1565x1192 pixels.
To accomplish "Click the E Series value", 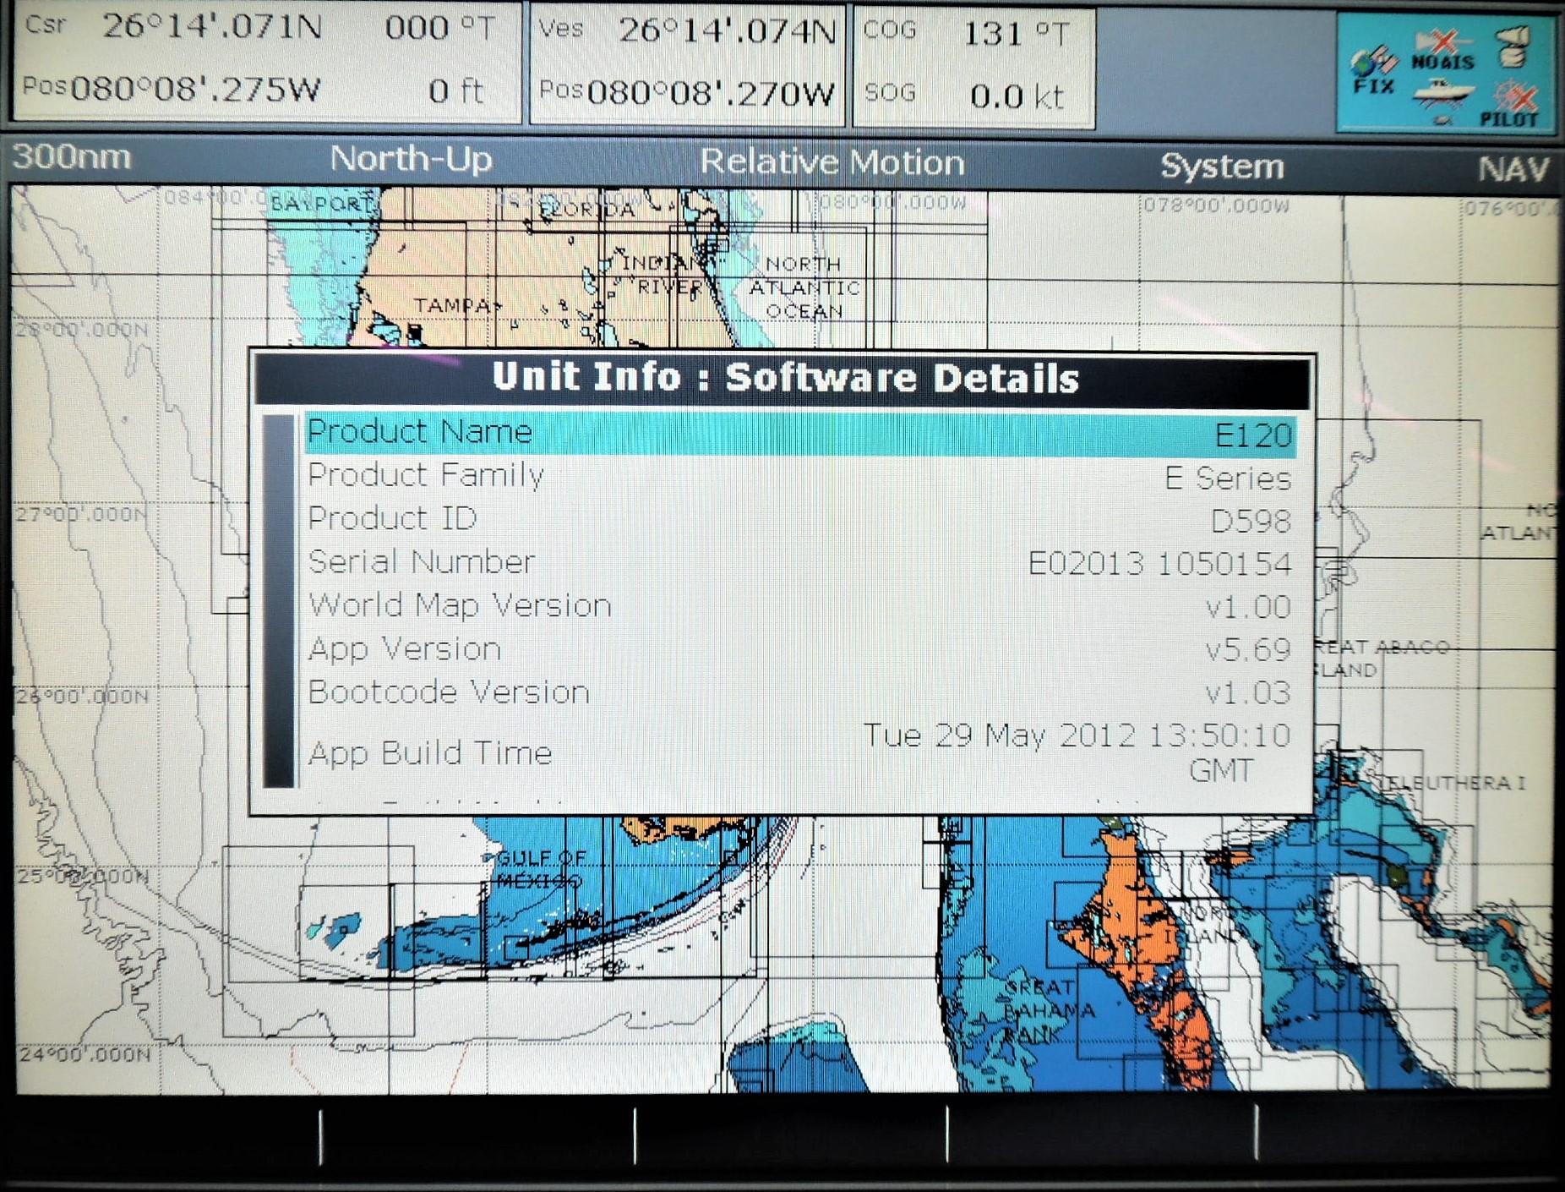I will (x=1228, y=478).
